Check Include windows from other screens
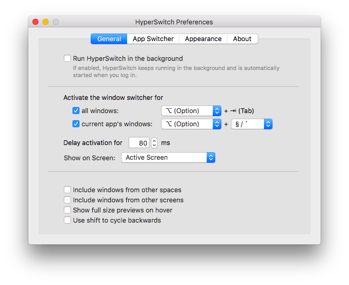 pos(67,200)
